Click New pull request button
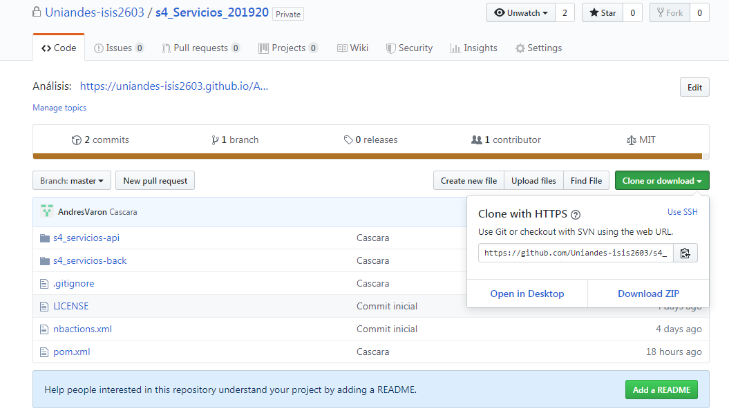 click(x=155, y=181)
